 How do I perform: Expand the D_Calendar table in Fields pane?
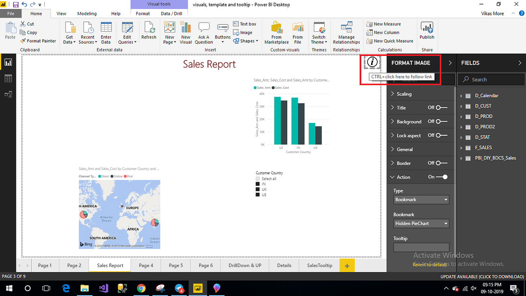coord(461,95)
